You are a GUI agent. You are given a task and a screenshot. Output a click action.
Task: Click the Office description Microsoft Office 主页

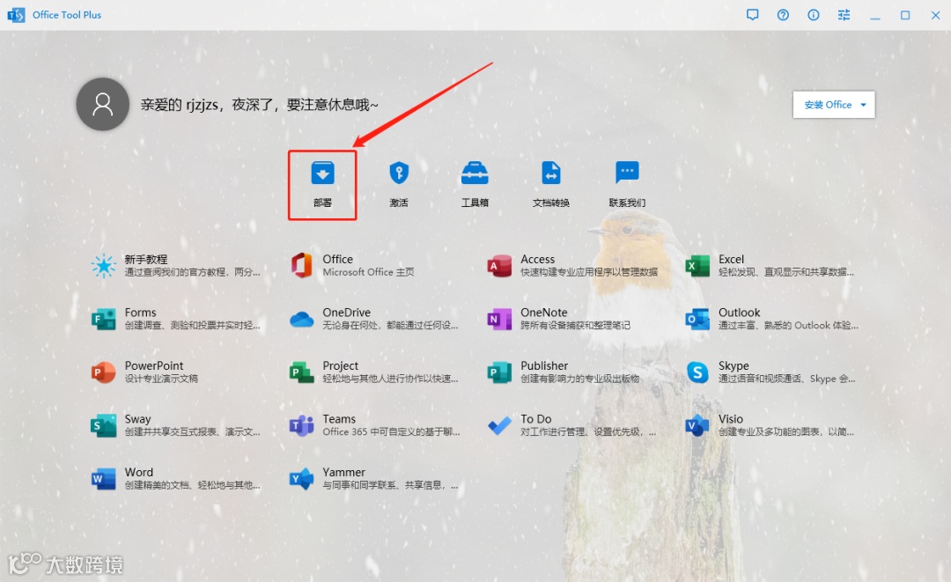[368, 272]
